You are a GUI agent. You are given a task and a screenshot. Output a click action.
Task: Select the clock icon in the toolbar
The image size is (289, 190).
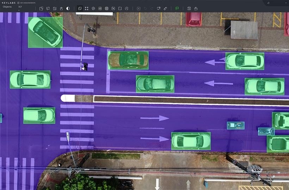coord(127,8)
